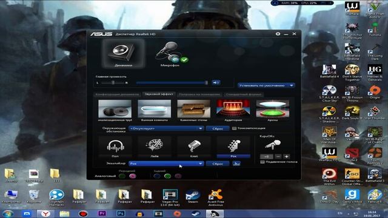The image size is (388, 218).
Task: Select the Garry's Mod desktop shortcut
Action: point(352,196)
